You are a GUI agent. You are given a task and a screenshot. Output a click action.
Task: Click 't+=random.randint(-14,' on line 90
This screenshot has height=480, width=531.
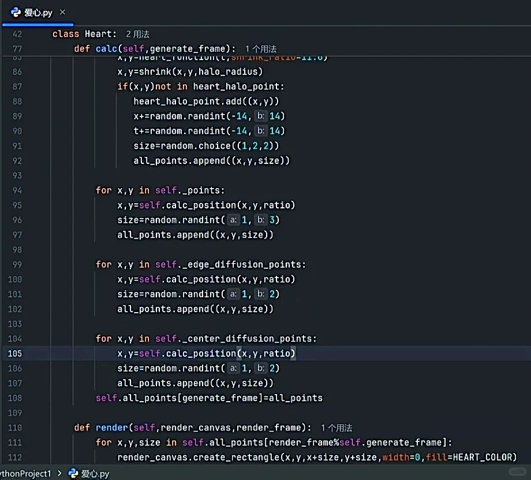click(192, 131)
